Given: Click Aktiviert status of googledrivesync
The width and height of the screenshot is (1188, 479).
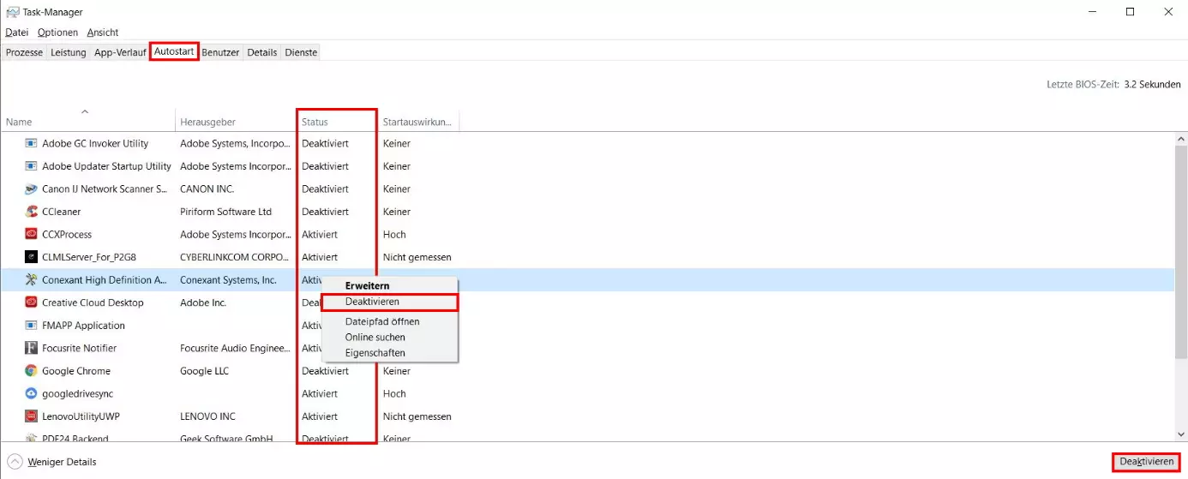Looking at the screenshot, I should [320, 393].
